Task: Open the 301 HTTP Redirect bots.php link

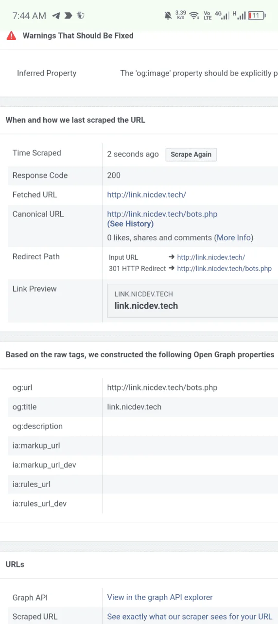Action: [x=225, y=269]
